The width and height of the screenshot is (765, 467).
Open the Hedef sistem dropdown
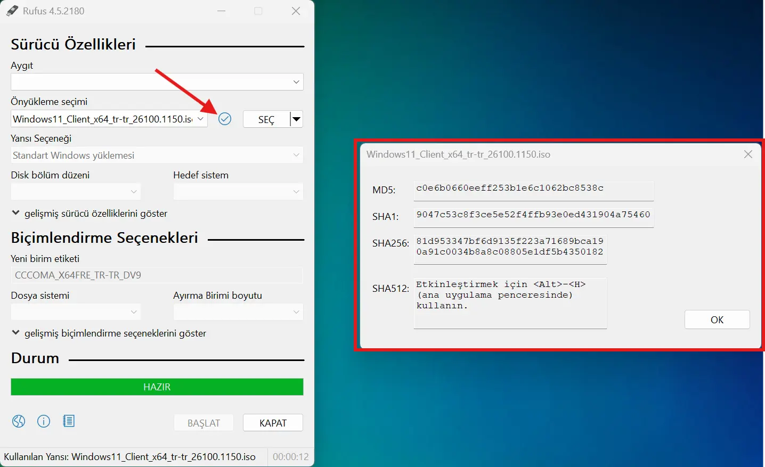[238, 191]
